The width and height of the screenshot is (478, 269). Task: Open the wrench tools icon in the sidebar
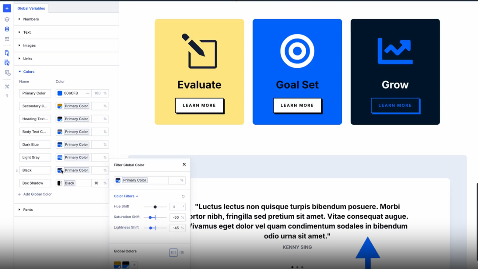6,86
